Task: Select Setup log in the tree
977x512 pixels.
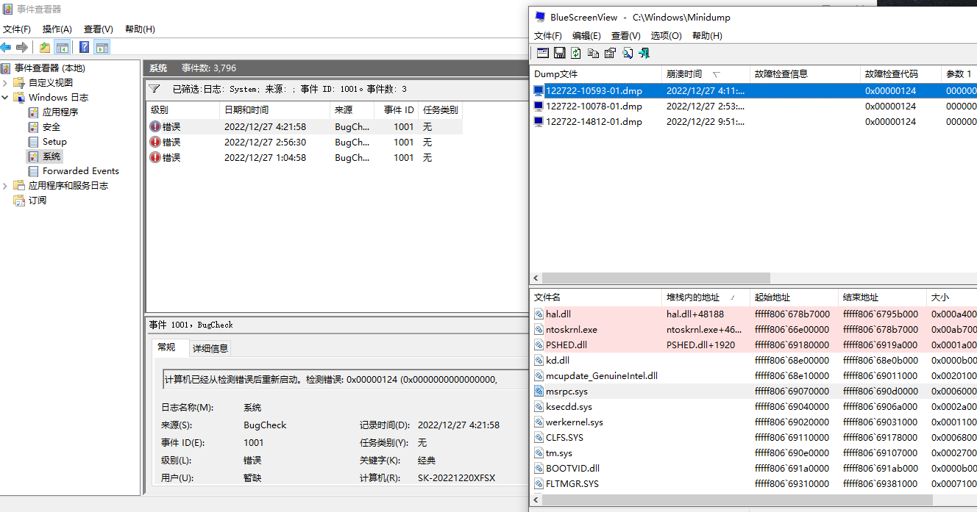Action: tap(54, 141)
